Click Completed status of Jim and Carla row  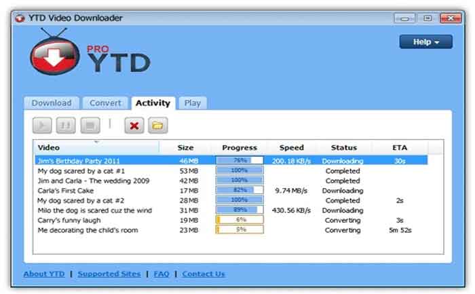point(343,181)
